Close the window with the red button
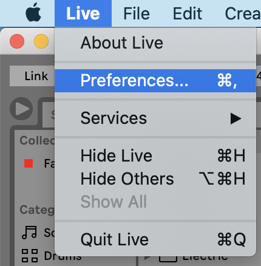Viewport: 261px width, 266px height. [17, 41]
